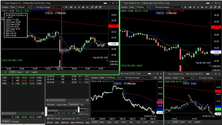Click the plus icon in 15 Minute chart toolbar
This screenshot has width=222, height=125.
(x=155, y=77)
